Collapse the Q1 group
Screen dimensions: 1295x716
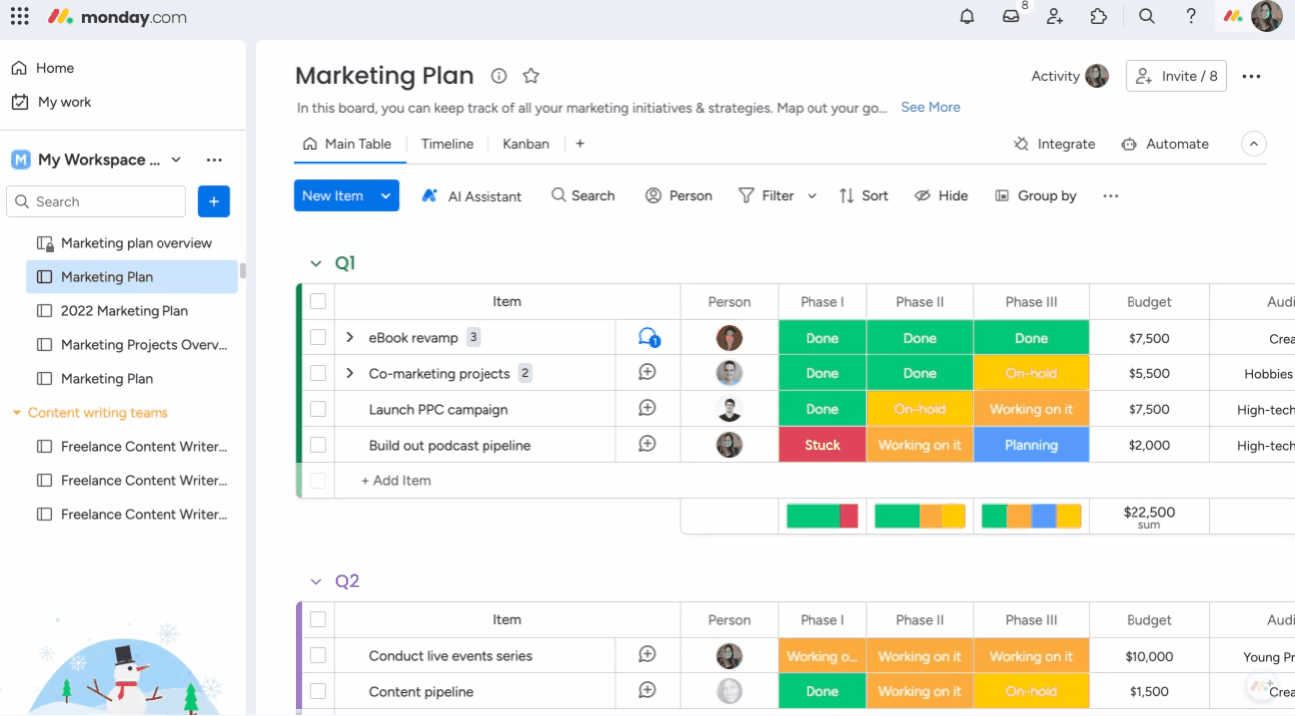coord(316,264)
